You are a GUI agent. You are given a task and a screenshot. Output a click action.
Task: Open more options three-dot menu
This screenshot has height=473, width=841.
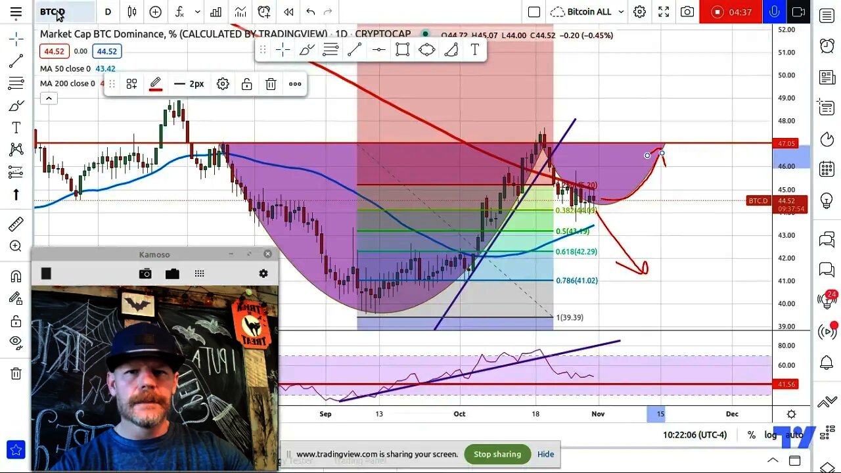(295, 84)
